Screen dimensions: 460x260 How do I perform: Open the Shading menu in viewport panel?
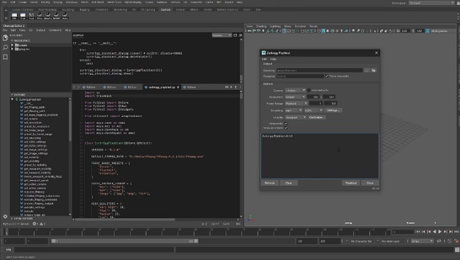[261, 26]
